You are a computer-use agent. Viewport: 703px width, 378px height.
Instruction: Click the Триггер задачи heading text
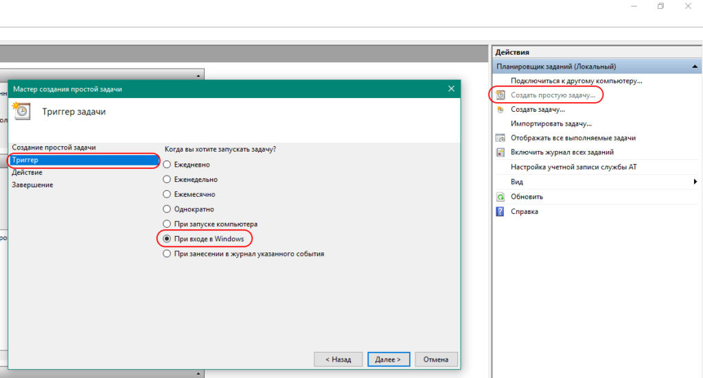[x=74, y=112]
